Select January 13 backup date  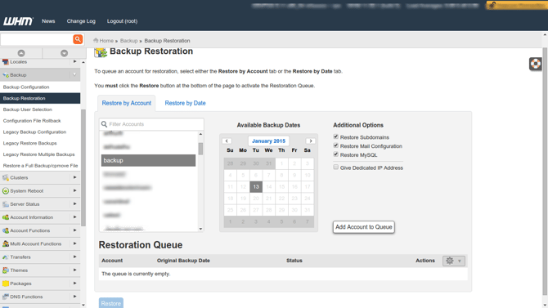click(x=256, y=187)
